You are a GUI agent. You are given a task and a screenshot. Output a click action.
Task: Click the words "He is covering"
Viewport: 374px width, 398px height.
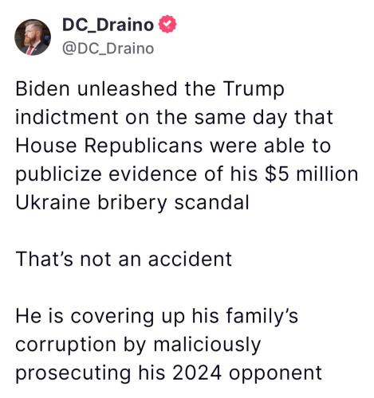[85, 317]
